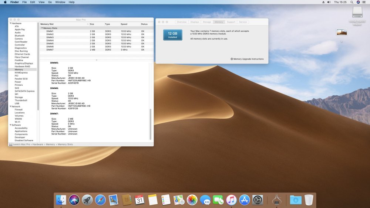Switch to Service tab in About This Mac
This screenshot has width=370, height=208.
243,22
